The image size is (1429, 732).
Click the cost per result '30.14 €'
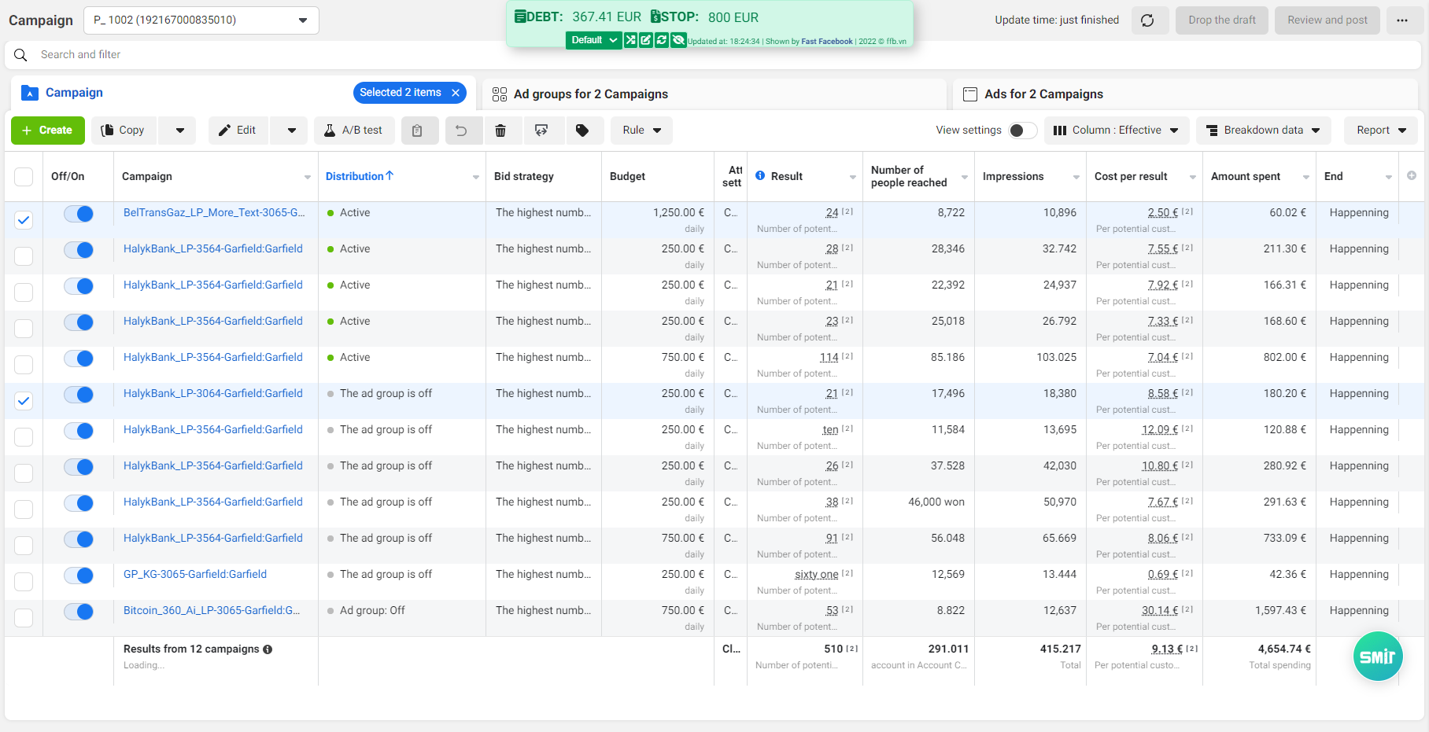click(x=1160, y=611)
